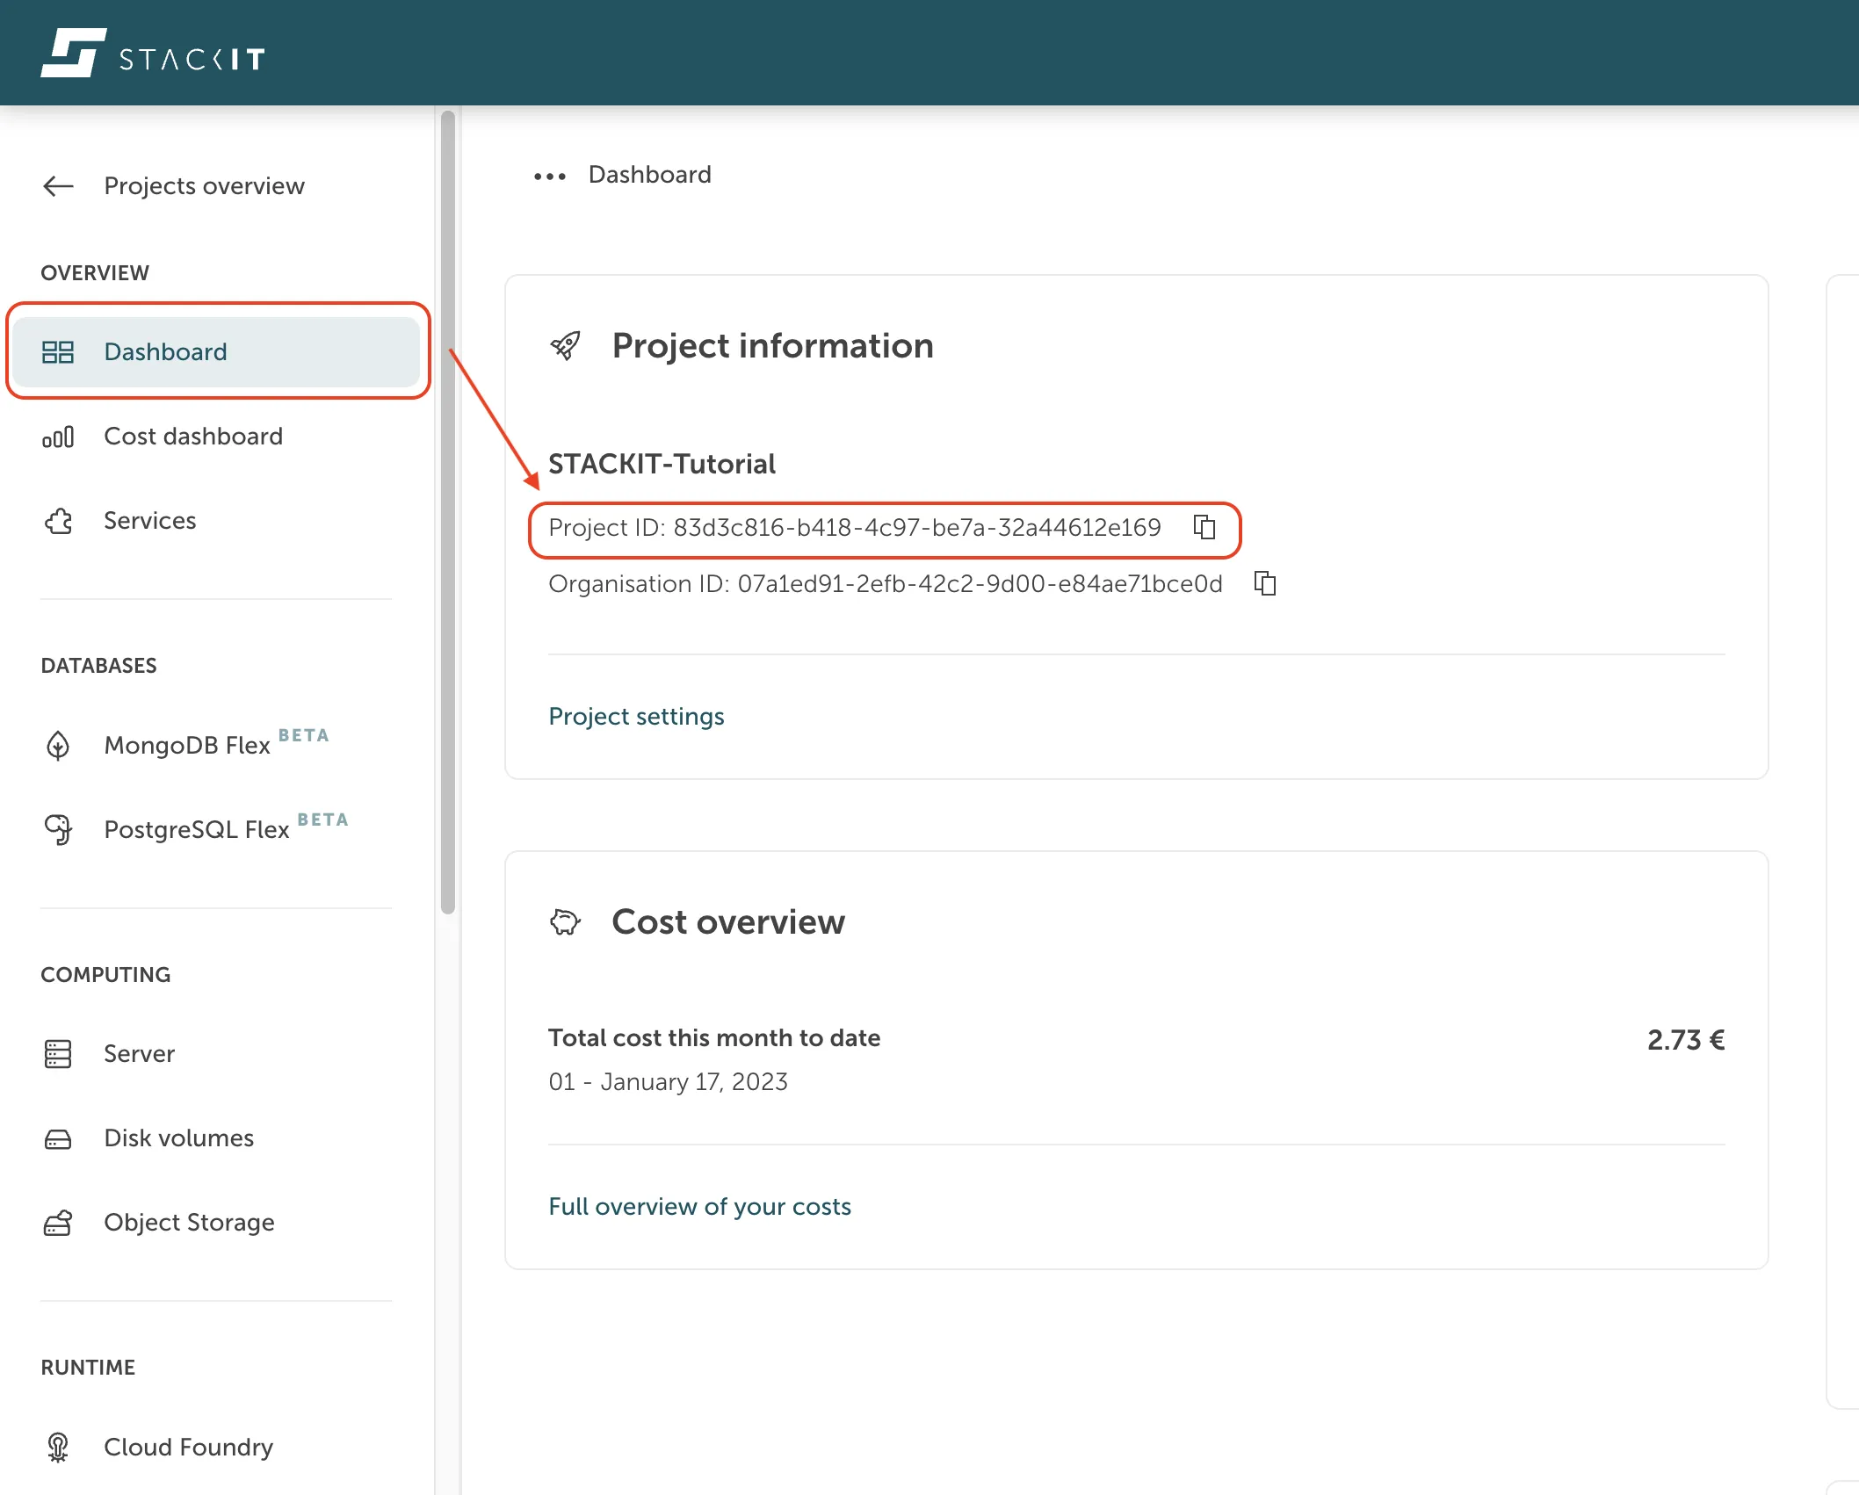Open the Project settings link
1859x1495 pixels.
[x=636, y=717]
